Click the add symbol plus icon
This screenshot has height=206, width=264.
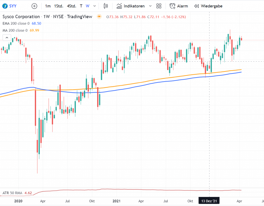pyautogui.click(x=34, y=6)
